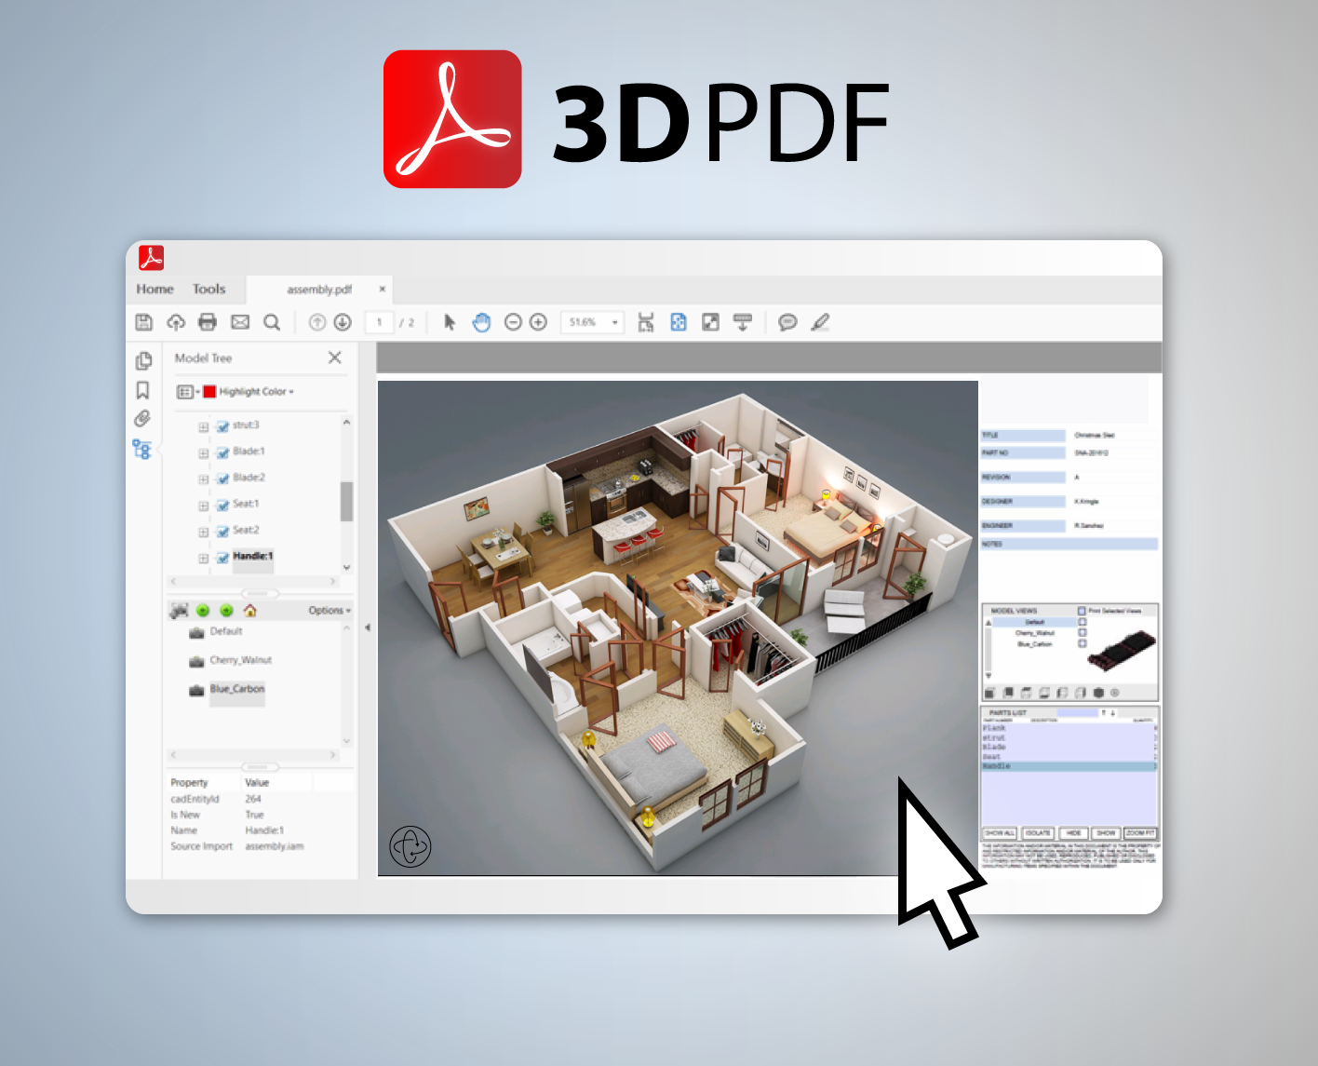
Task: Click the Save file icon
Action: pos(143,322)
